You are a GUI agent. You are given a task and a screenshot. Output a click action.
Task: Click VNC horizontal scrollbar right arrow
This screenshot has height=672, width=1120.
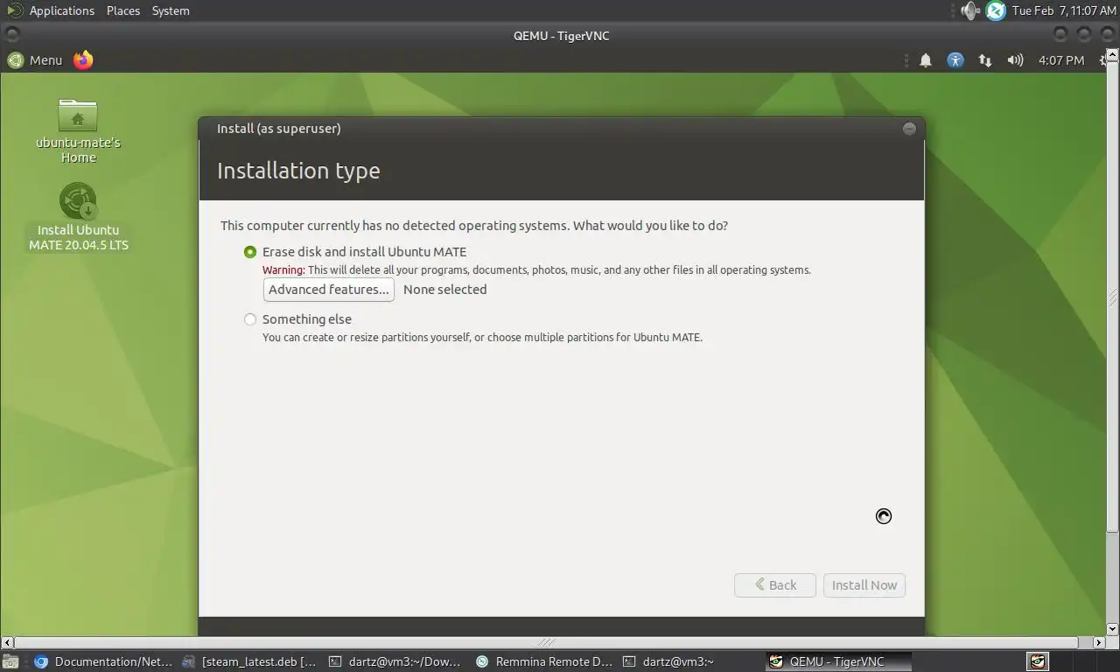(1101, 642)
